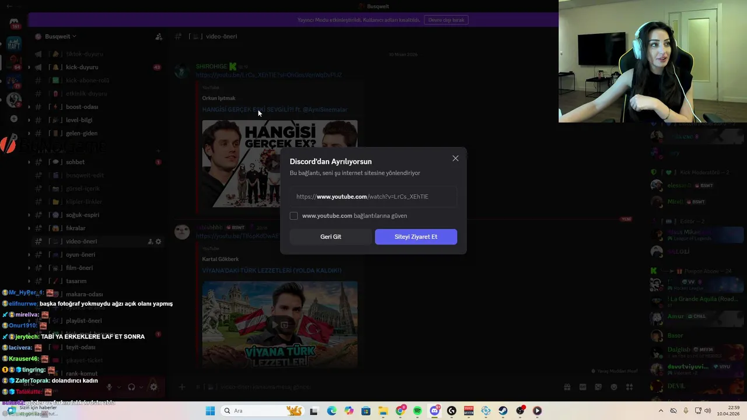The height and width of the screenshot is (420, 747).
Task: Click the volume speaker tray icon
Action: coord(708,411)
